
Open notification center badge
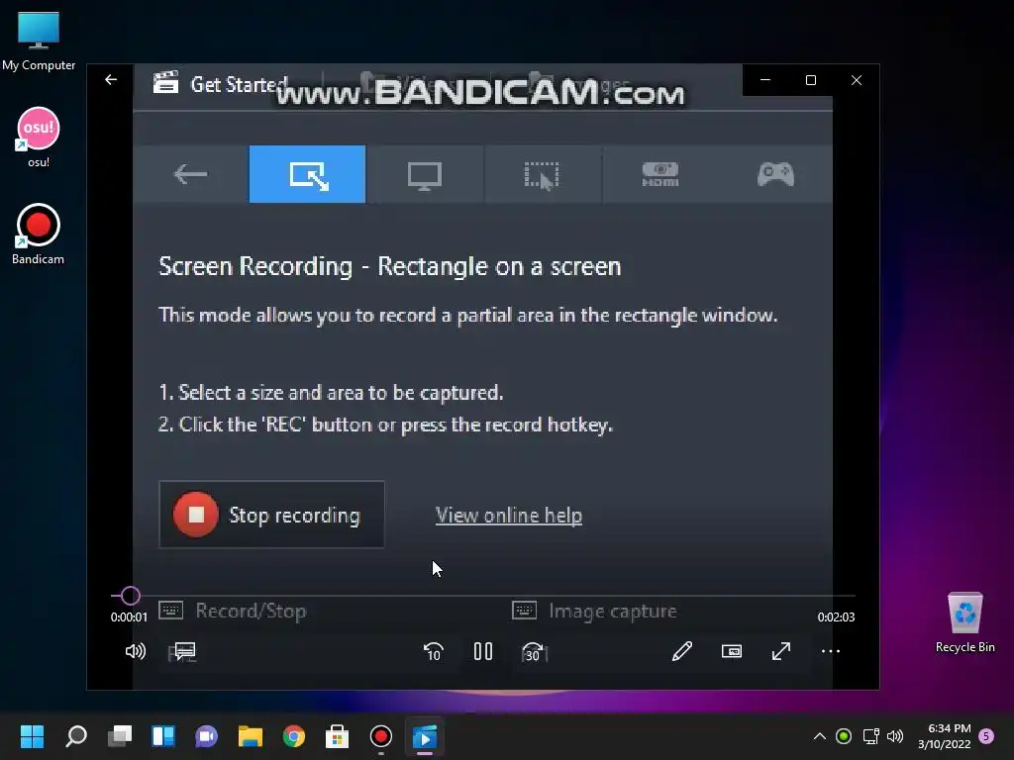coord(986,736)
